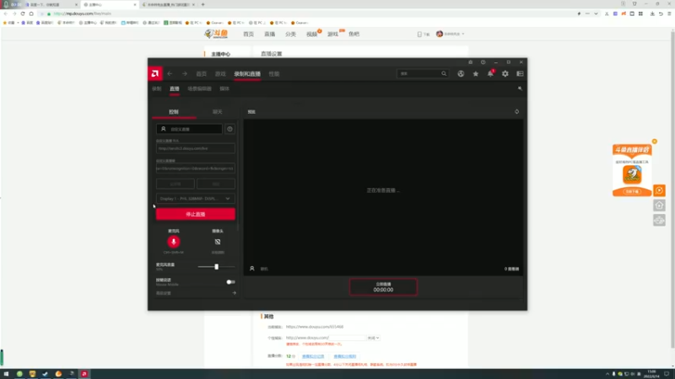Open 游戏 in the Douyu navigation
The width and height of the screenshot is (675, 379).
(x=332, y=34)
